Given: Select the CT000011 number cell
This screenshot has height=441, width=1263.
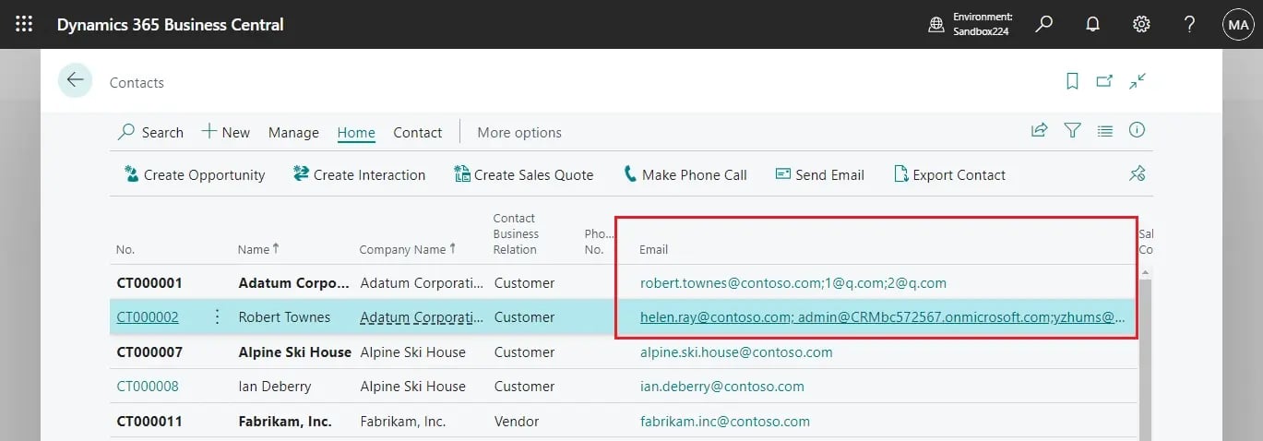Looking at the screenshot, I should click(149, 421).
